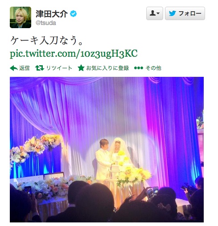This screenshot has width=218, height=226.
Task: Open the wedding cake-cutting photo
Action: click(x=107, y=150)
